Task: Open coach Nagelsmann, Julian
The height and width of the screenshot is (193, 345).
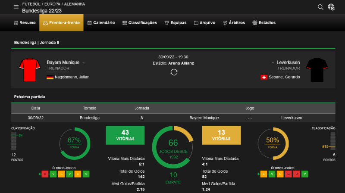Action: coord(72,77)
